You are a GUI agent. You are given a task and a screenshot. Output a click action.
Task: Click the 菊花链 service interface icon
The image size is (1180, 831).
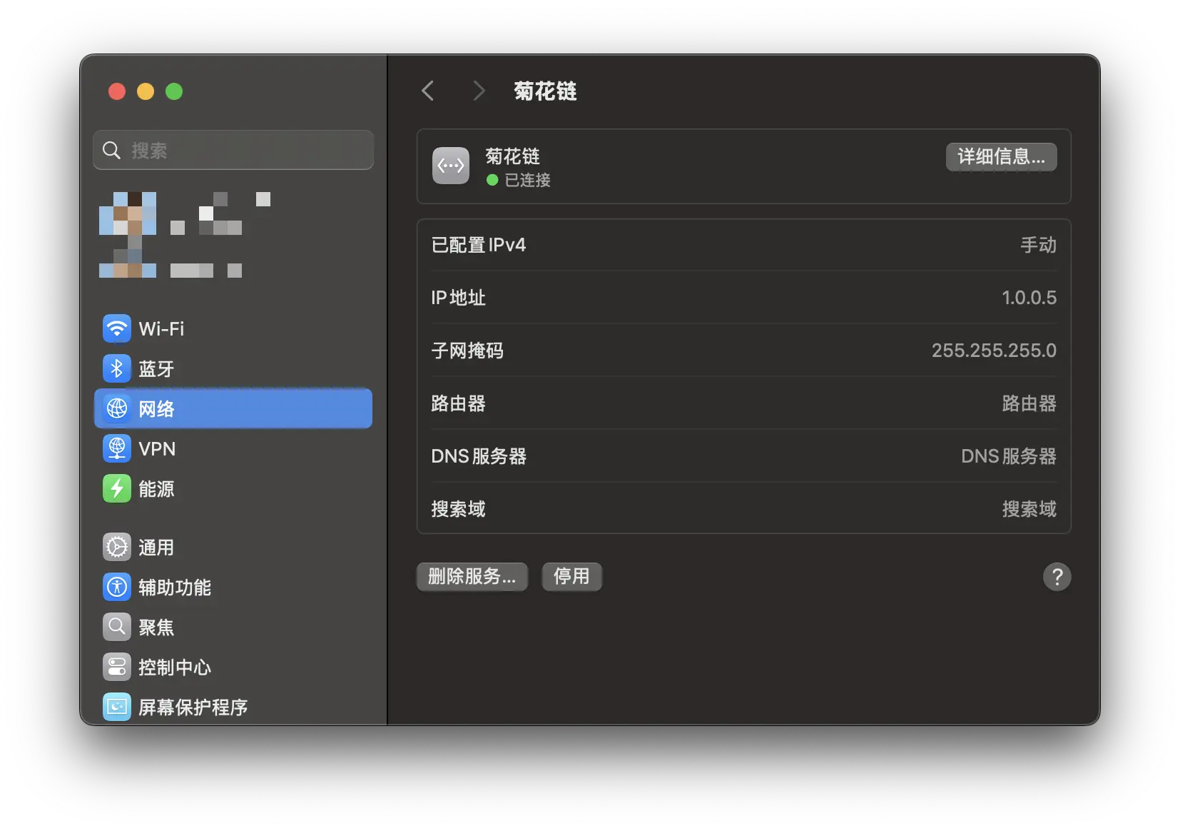pos(451,166)
